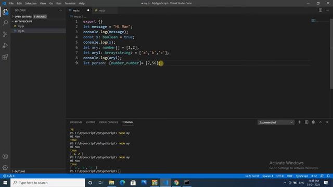333x187 pixels.
Task: Click the editor vertical scrollbar
Action: (331, 53)
